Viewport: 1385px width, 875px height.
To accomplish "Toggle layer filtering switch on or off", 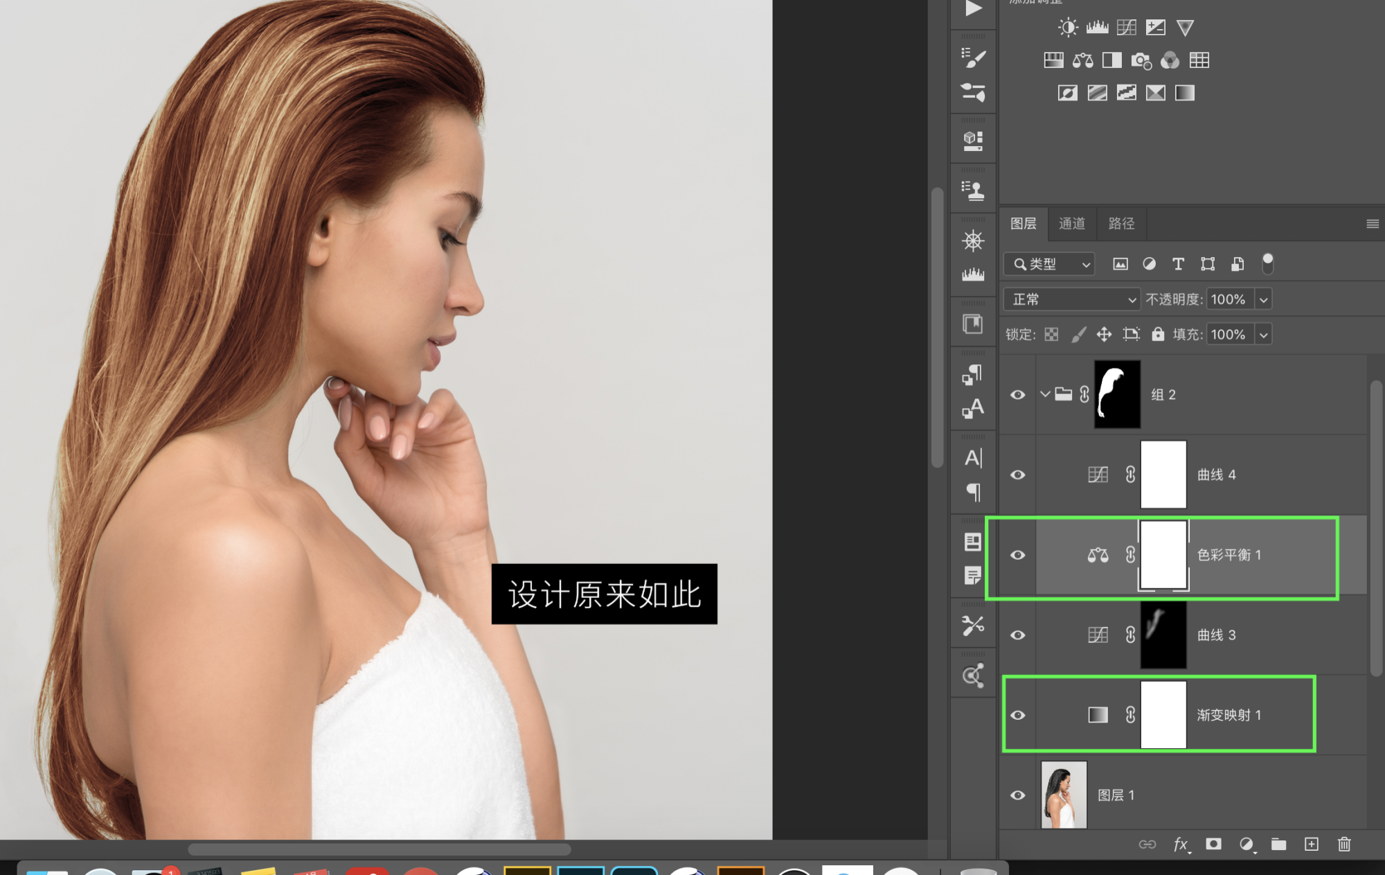I will point(1267,263).
